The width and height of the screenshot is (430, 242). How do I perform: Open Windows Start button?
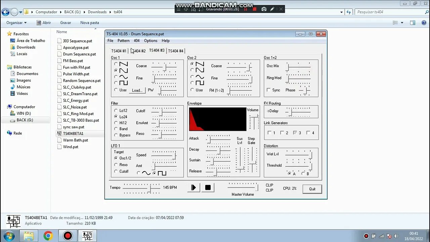click(9, 236)
